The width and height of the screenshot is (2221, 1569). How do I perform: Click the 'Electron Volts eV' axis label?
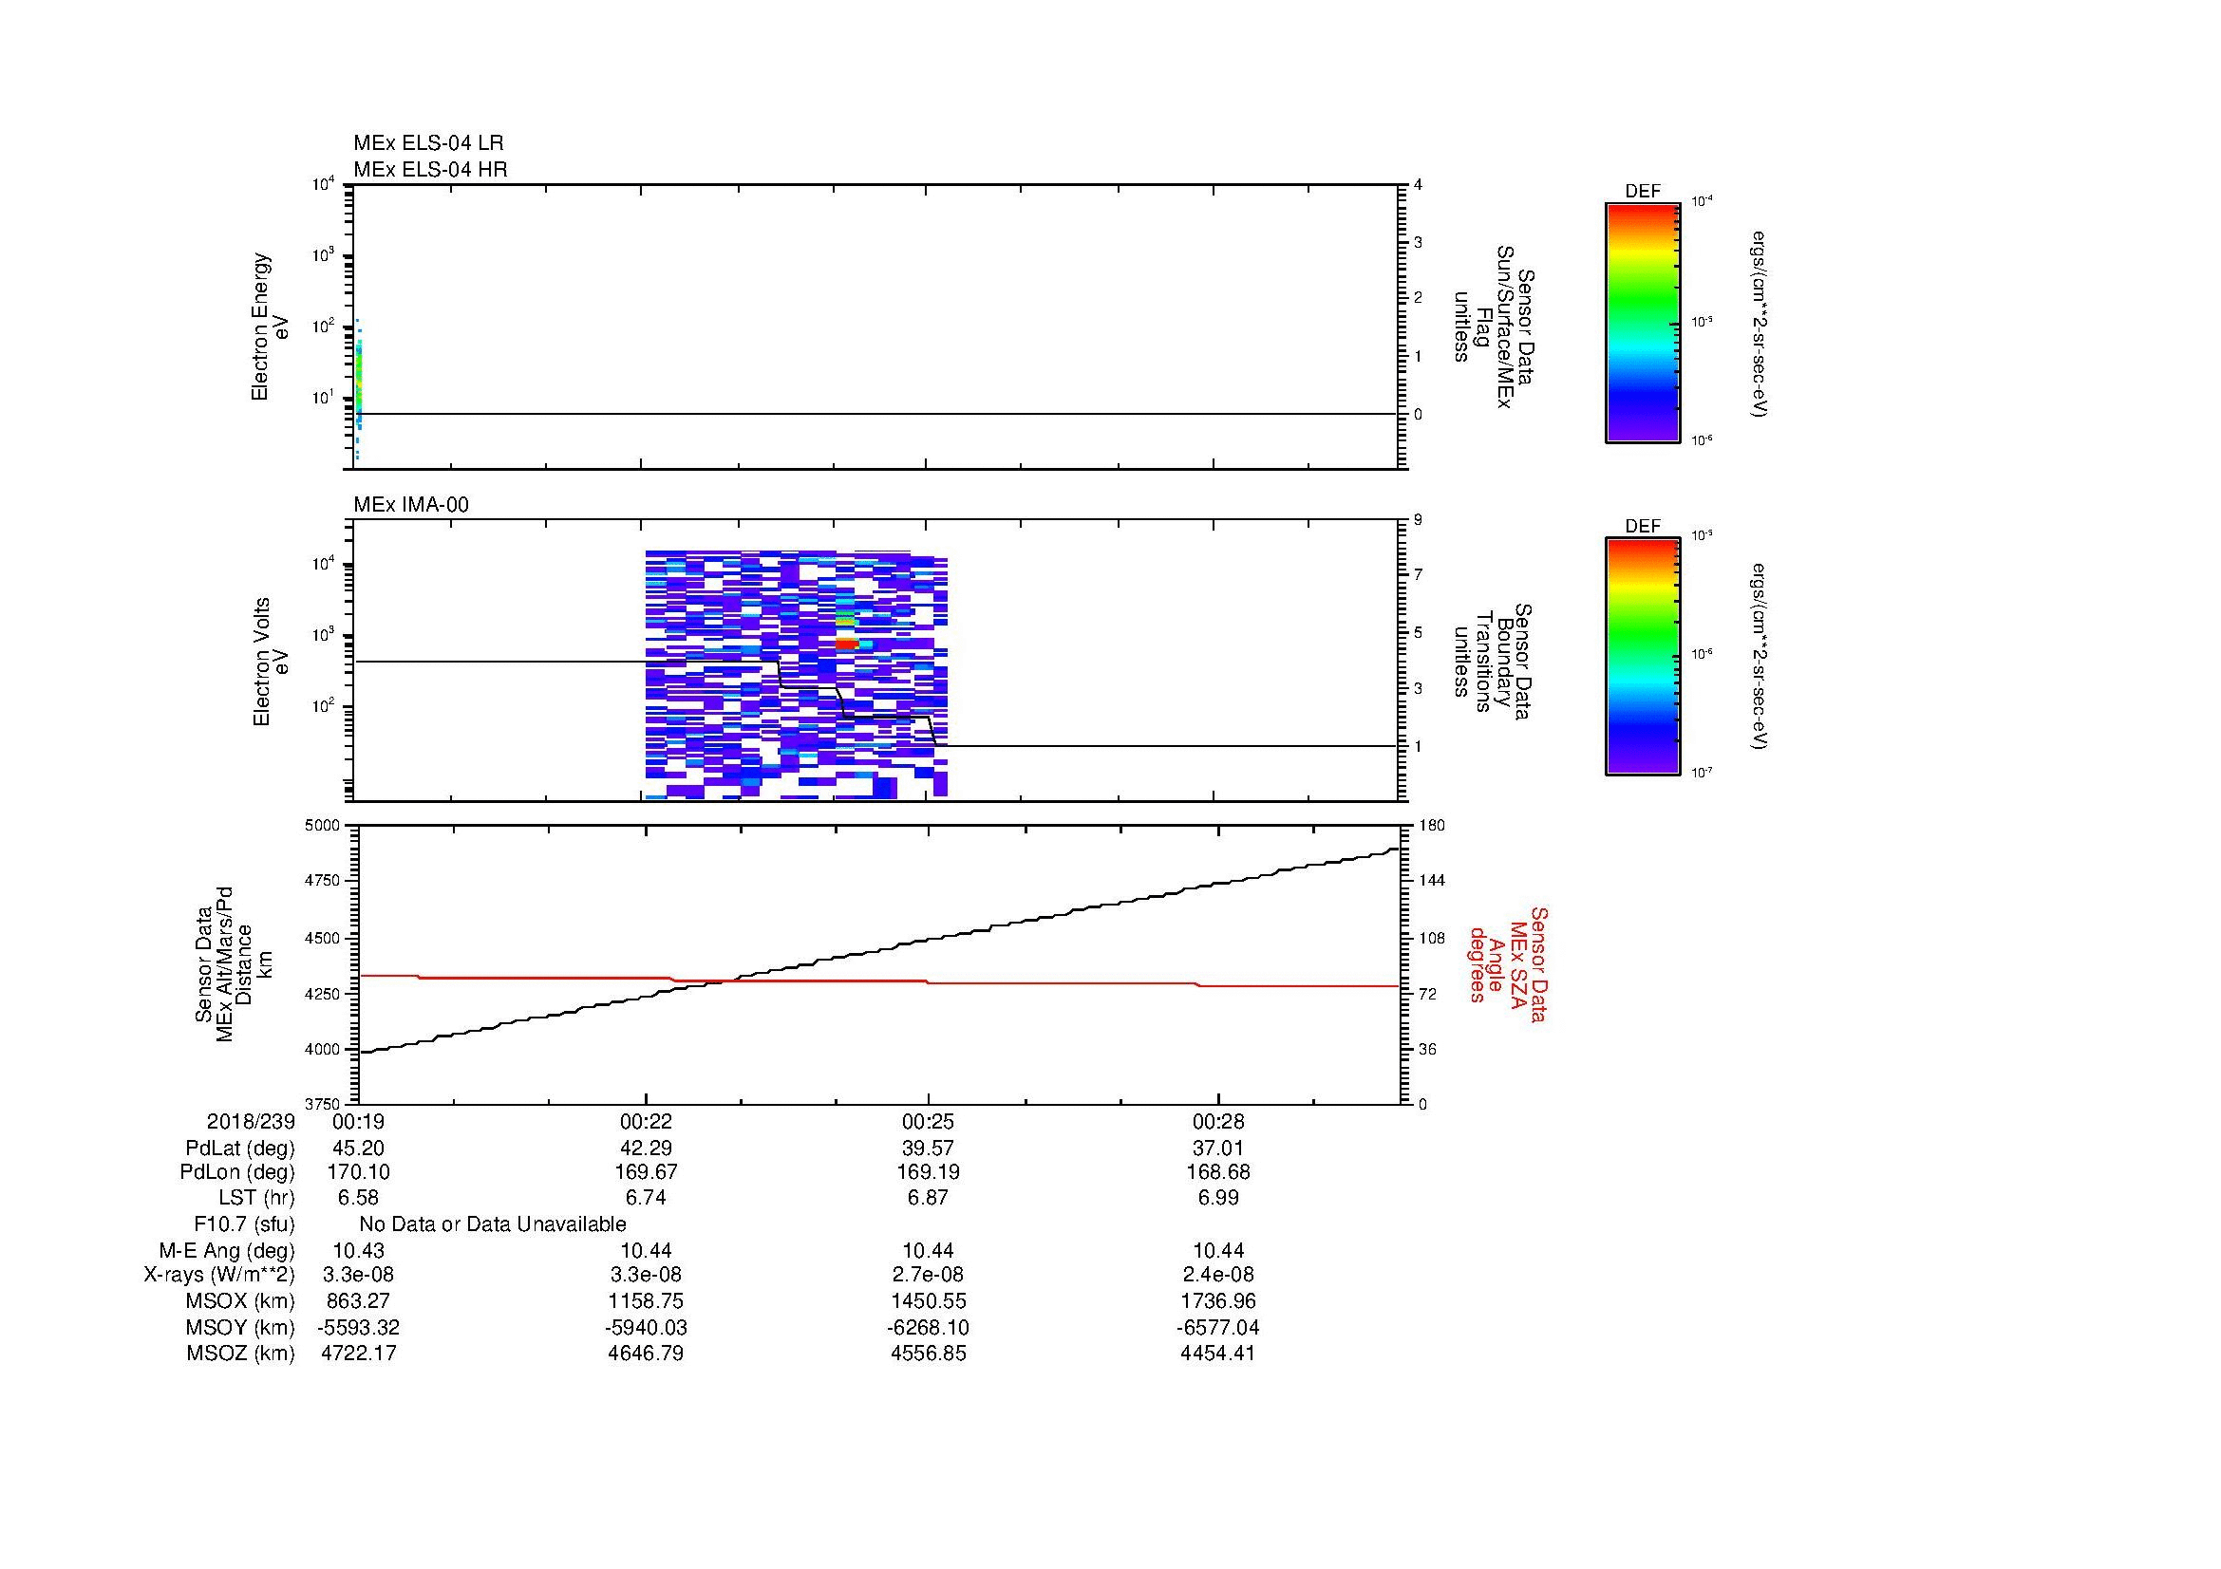[271, 663]
